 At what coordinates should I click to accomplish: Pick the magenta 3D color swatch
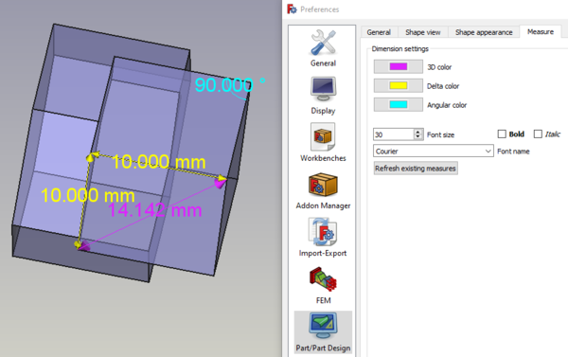click(x=399, y=66)
